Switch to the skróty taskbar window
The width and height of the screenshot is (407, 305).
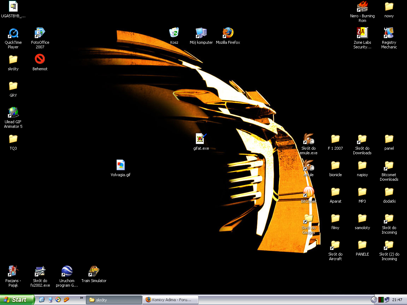click(114, 300)
